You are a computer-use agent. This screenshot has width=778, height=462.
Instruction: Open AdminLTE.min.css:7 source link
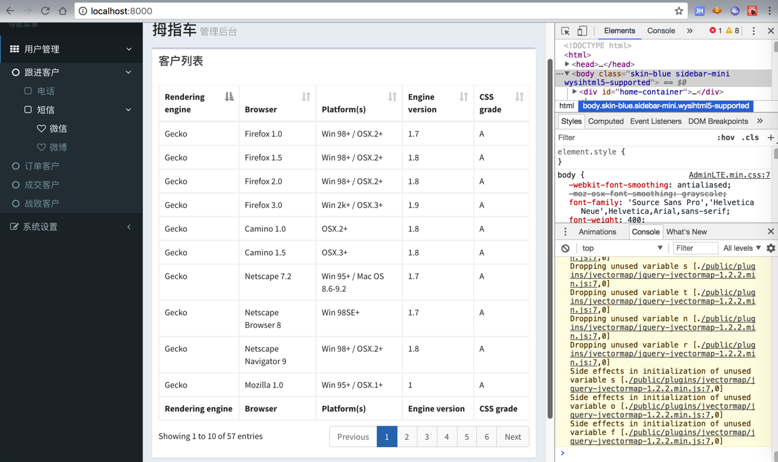(x=729, y=175)
